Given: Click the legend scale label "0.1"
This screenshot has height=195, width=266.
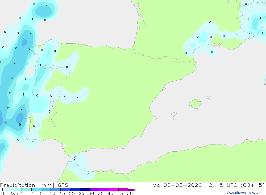Looking at the screenshot, I should (5, 193).
